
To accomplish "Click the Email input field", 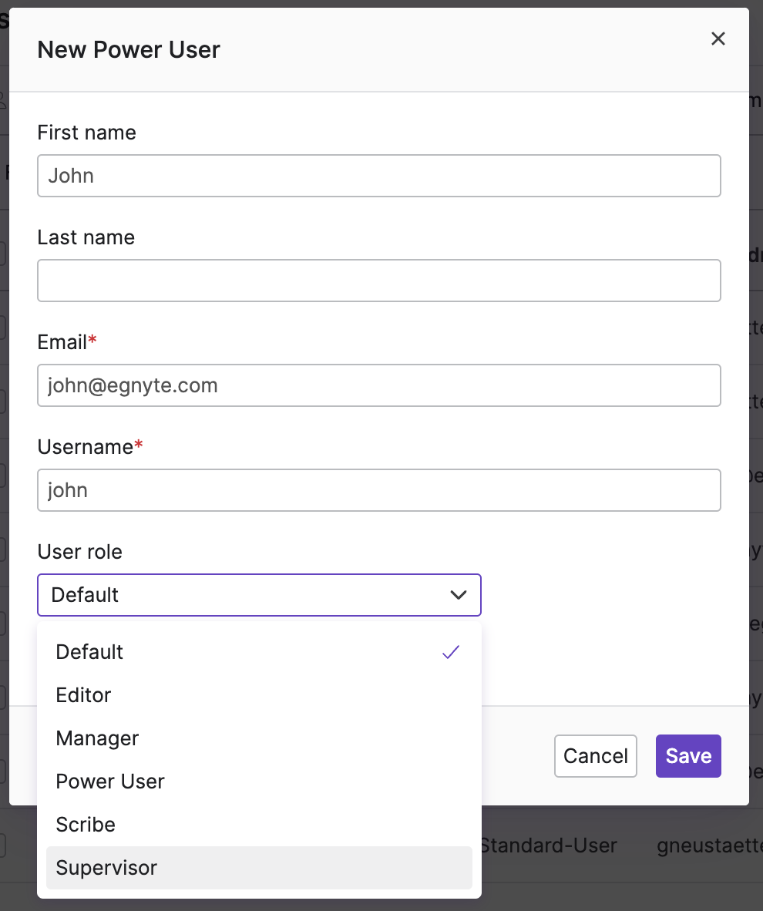I will pyautogui.click(x=379, y=385).
